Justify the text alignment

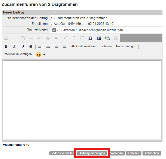point(65,46)
